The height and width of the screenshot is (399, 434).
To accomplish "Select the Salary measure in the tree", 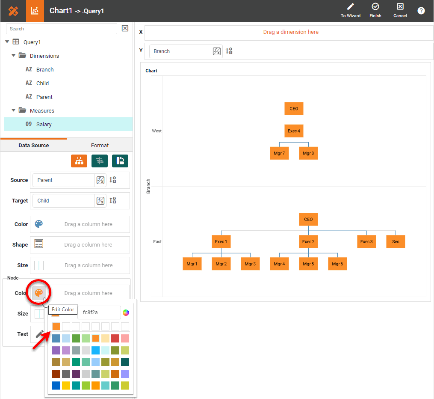I will click(43, 124).
